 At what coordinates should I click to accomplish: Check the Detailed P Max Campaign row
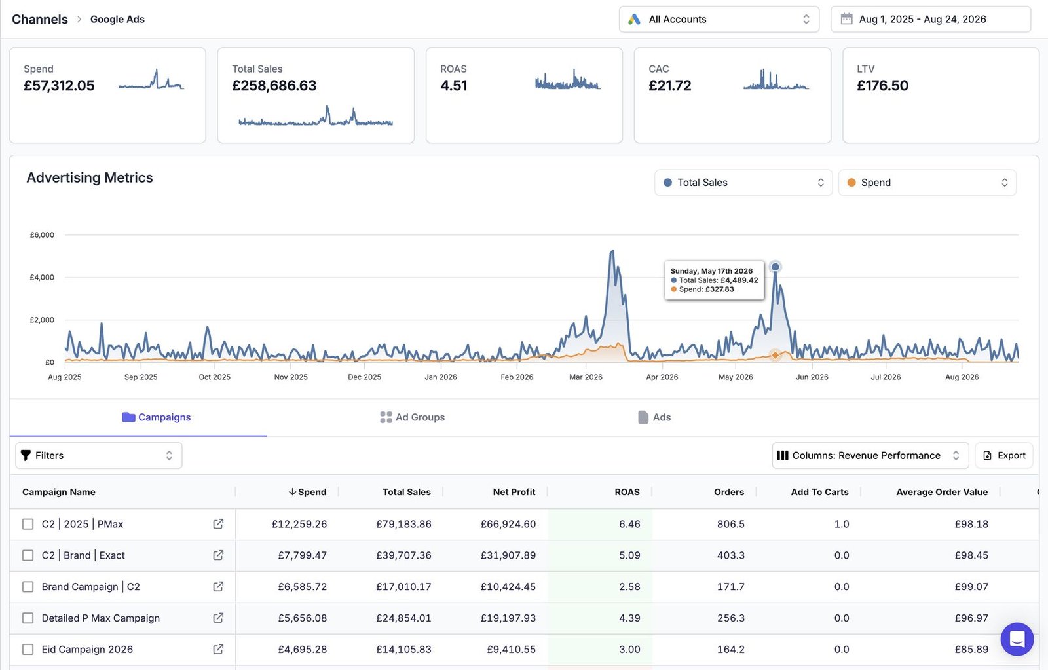(28, 618)
